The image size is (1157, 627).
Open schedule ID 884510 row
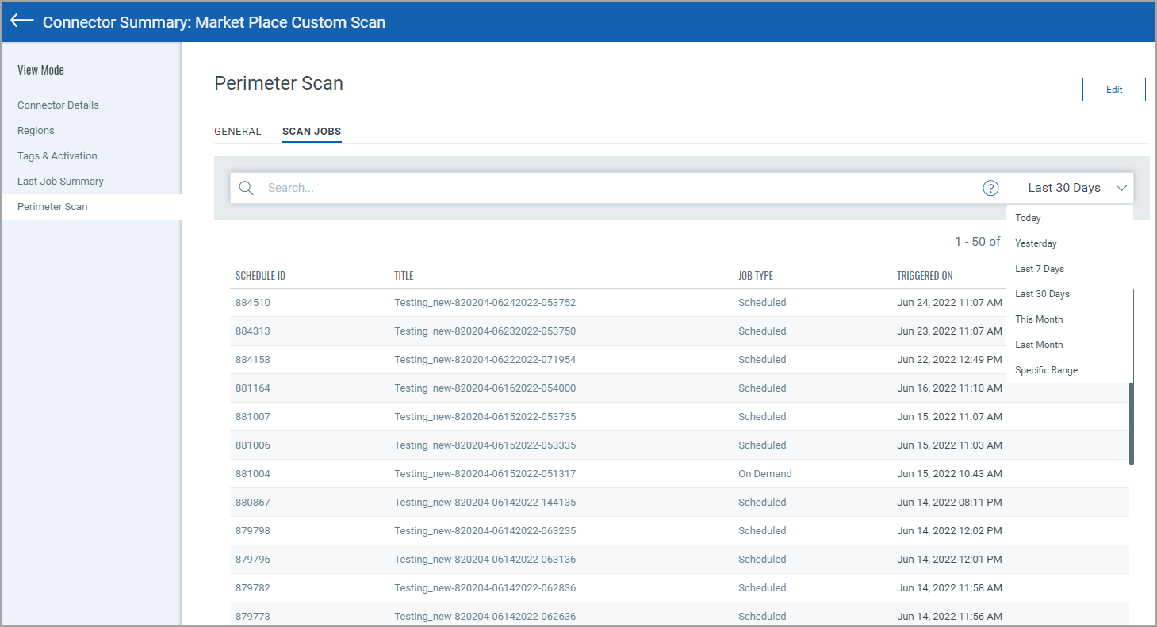pyautogui.click(x=253, y=303)
